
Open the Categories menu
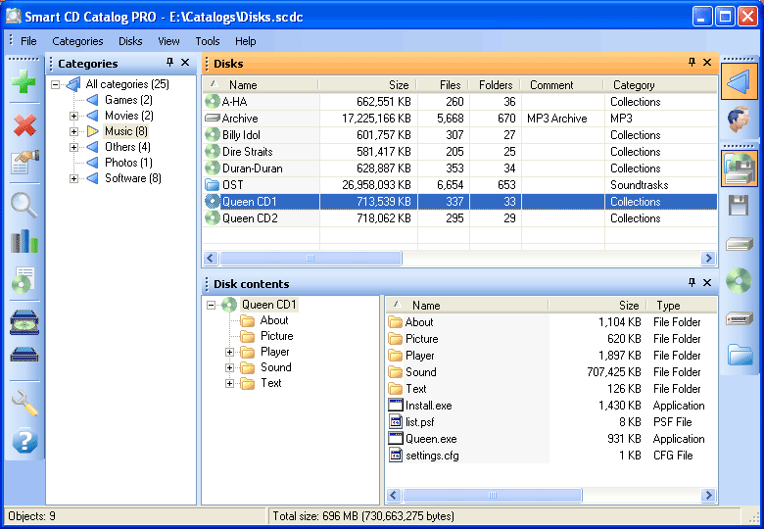click(77, 41)
